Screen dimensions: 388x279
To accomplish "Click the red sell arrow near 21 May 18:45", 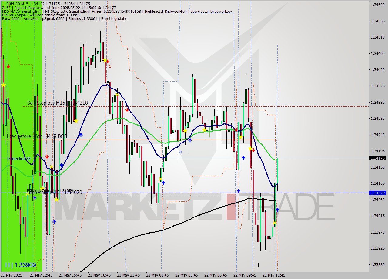I will point(109,61).
